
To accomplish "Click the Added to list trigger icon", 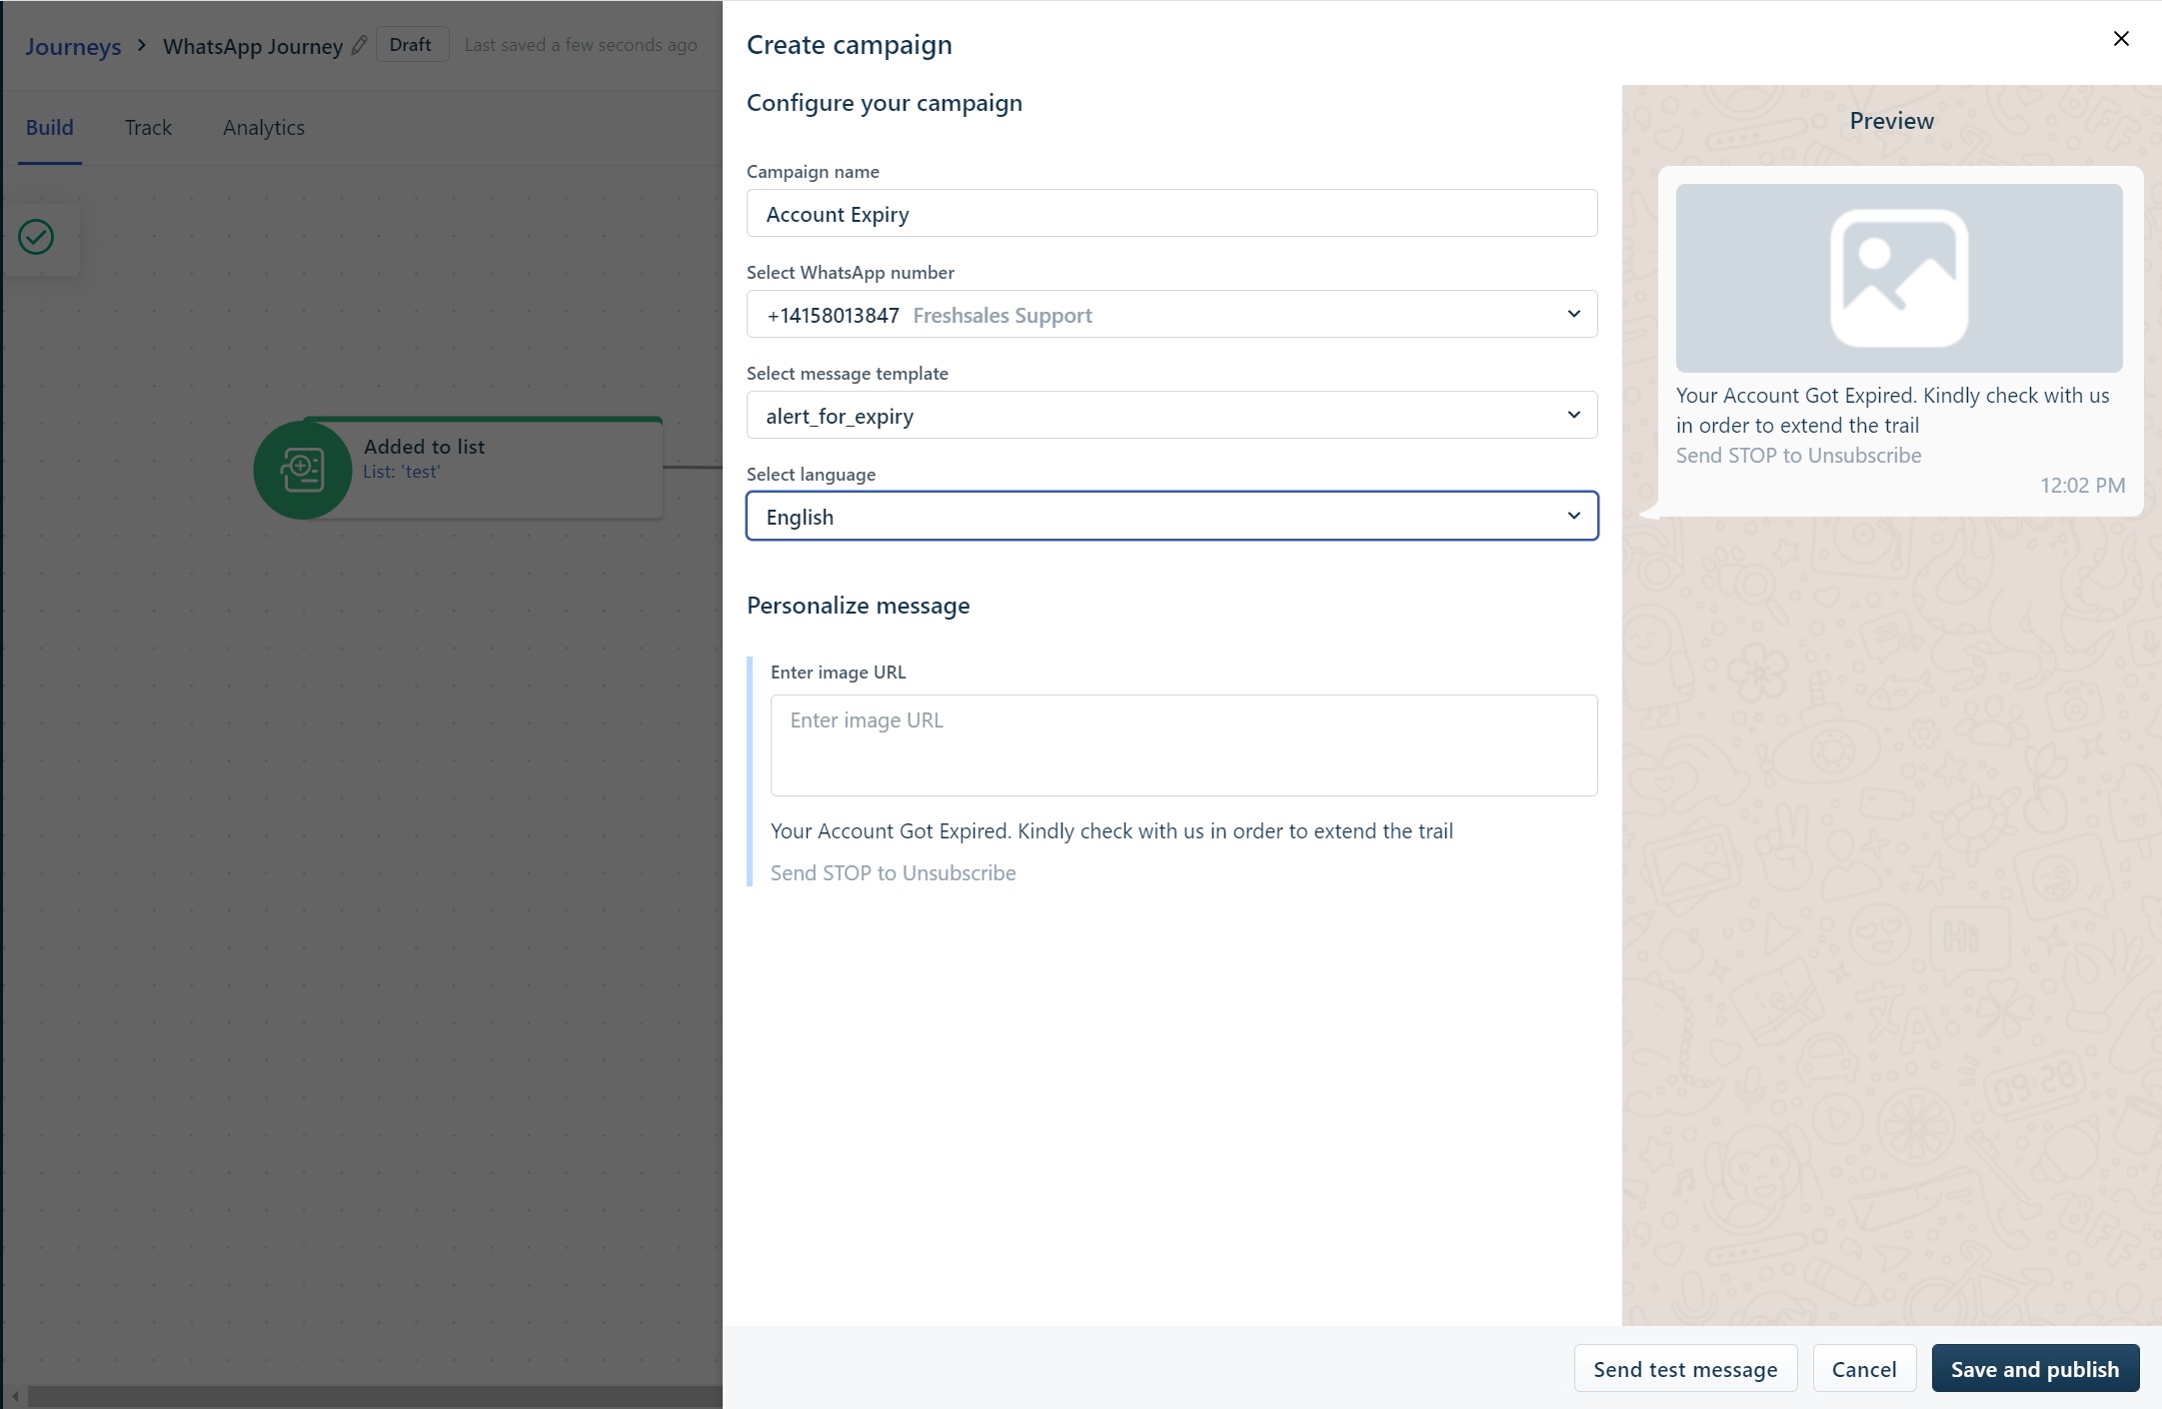I will pos(303,470).
